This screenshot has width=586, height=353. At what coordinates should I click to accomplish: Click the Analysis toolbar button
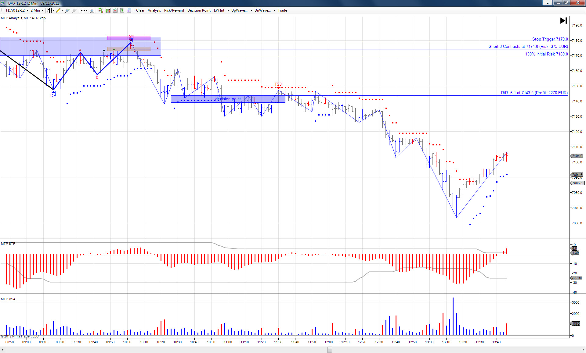pyautogui.click(x=154, y=10)
